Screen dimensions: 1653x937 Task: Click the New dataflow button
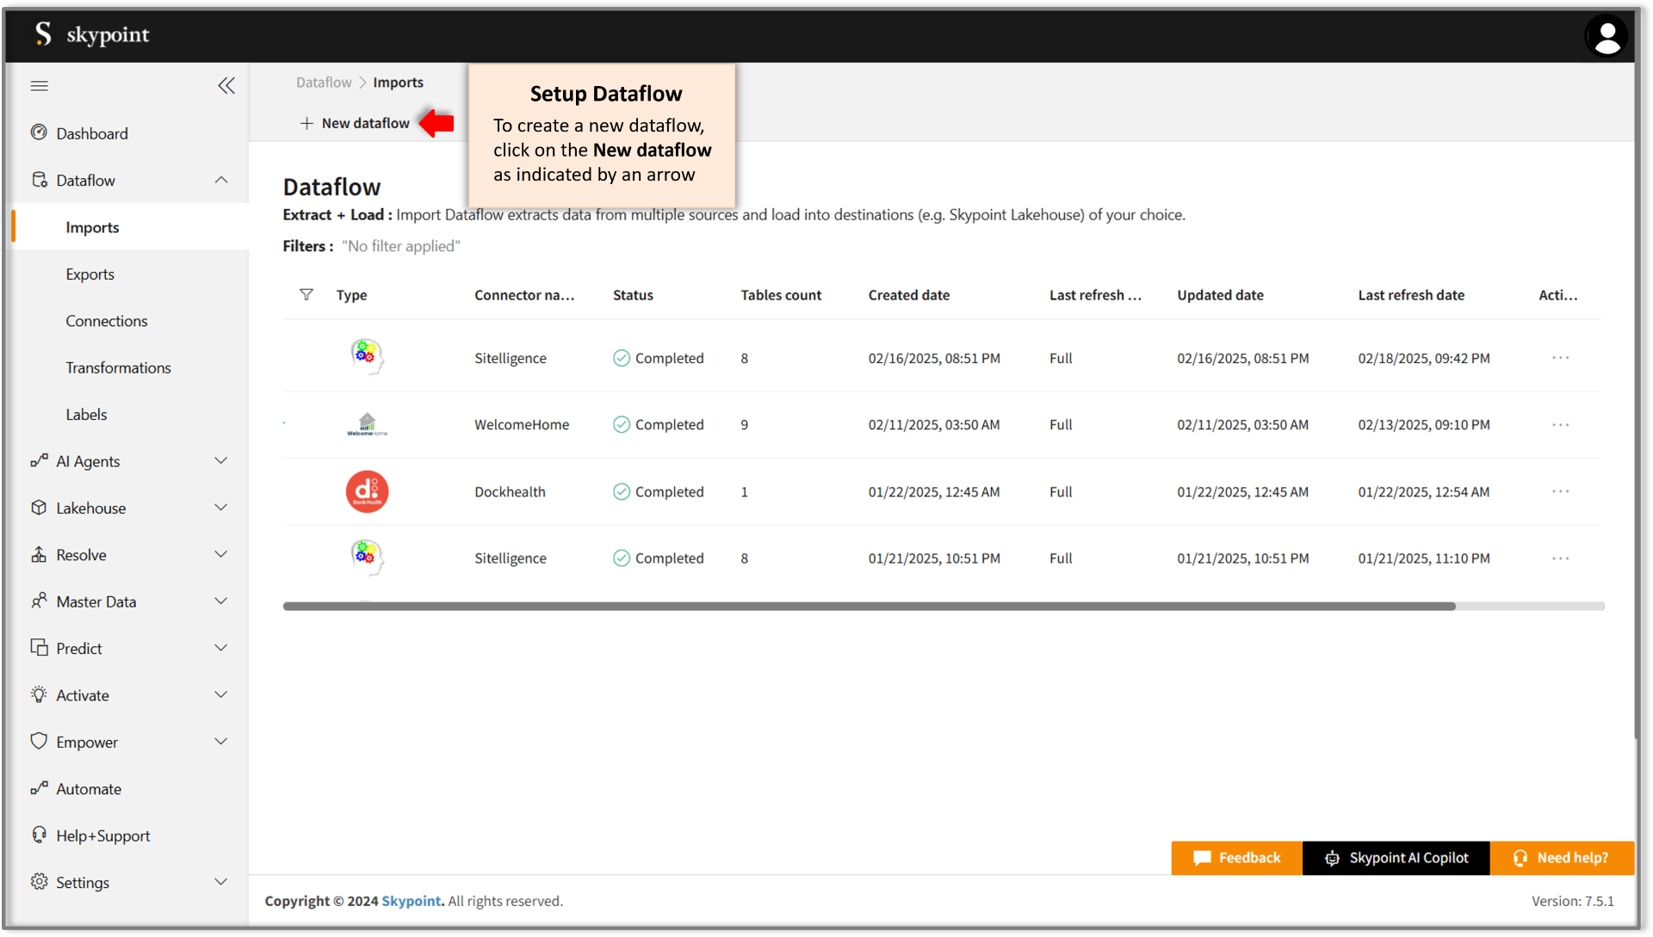pyautogui.click(x=355, y=123)
